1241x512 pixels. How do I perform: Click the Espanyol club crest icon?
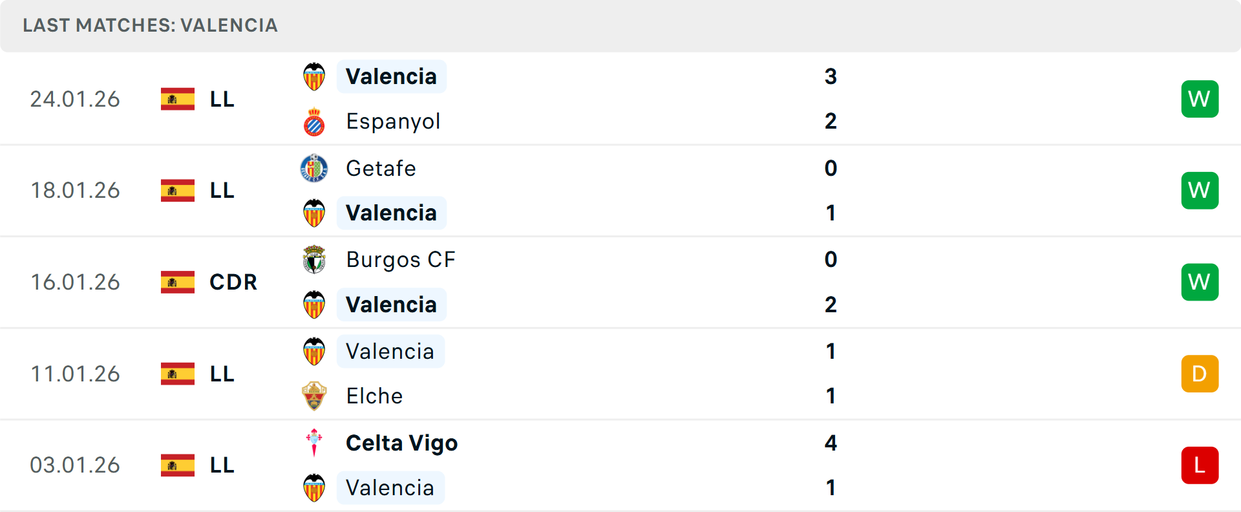click(x=314, y=122)
